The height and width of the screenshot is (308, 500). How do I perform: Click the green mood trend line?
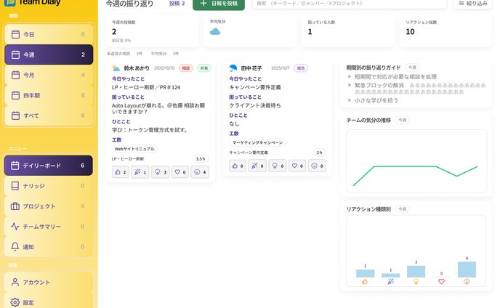[414, 166]
